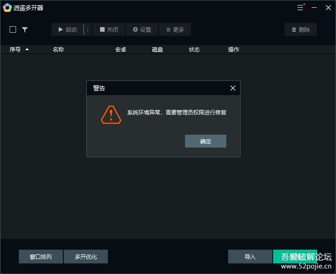Open the filter funnel icon
Viewport: 336px width, 274px height.
[x=25, y=29]
